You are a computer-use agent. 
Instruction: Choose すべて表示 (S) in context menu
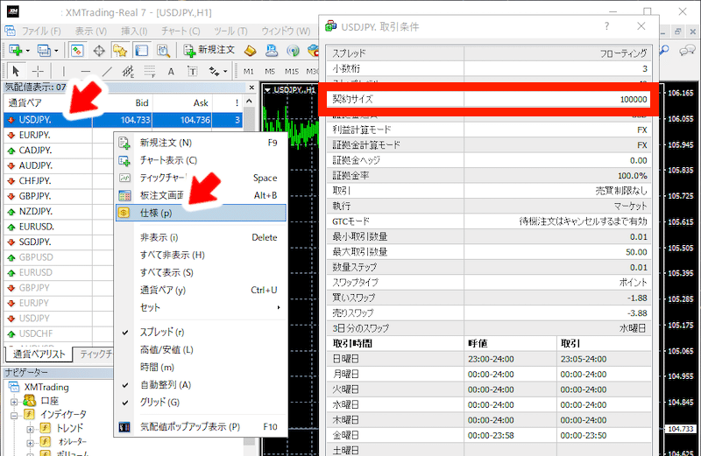[x=201, y=272]
